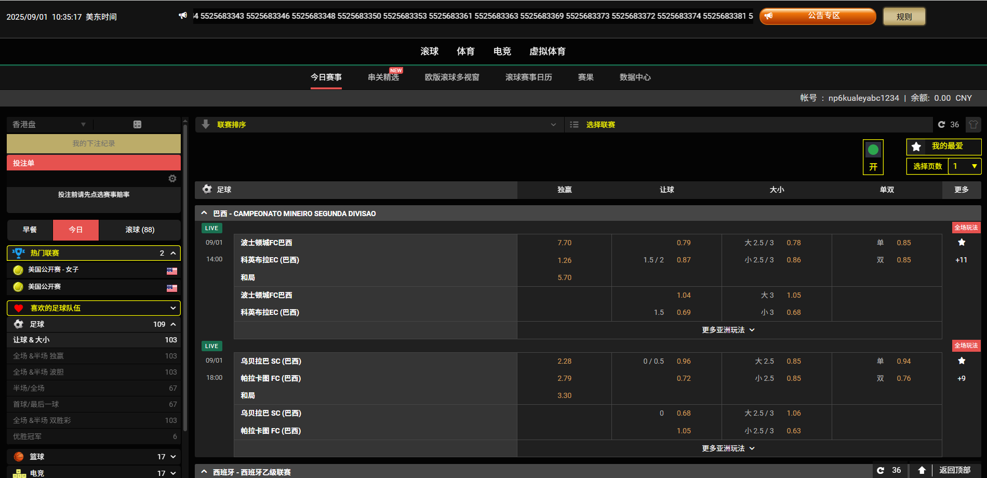This screenshot has width=987, height=478.
Task: Switch to 滚球 (88) filter
Action: click(x=140, y=230)
